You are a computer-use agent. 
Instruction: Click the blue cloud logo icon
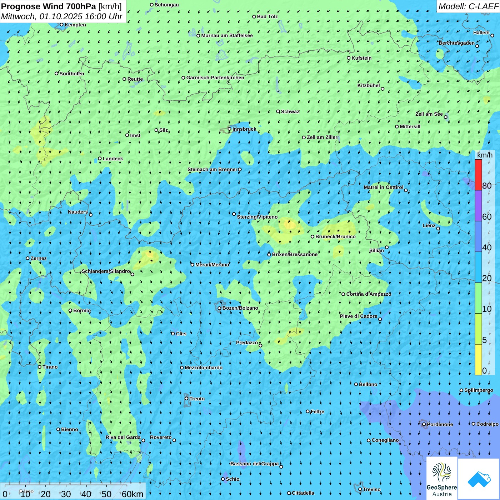[x=479, y=479]
